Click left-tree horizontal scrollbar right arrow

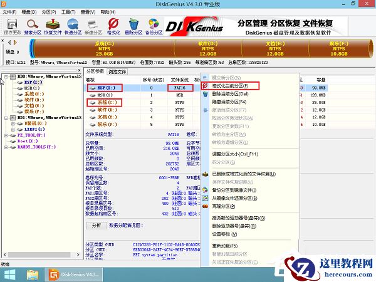[x=78, y=254]
